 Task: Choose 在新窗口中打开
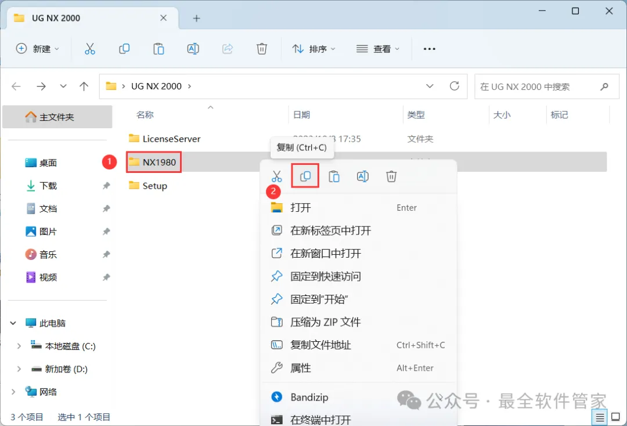(358, 254)
